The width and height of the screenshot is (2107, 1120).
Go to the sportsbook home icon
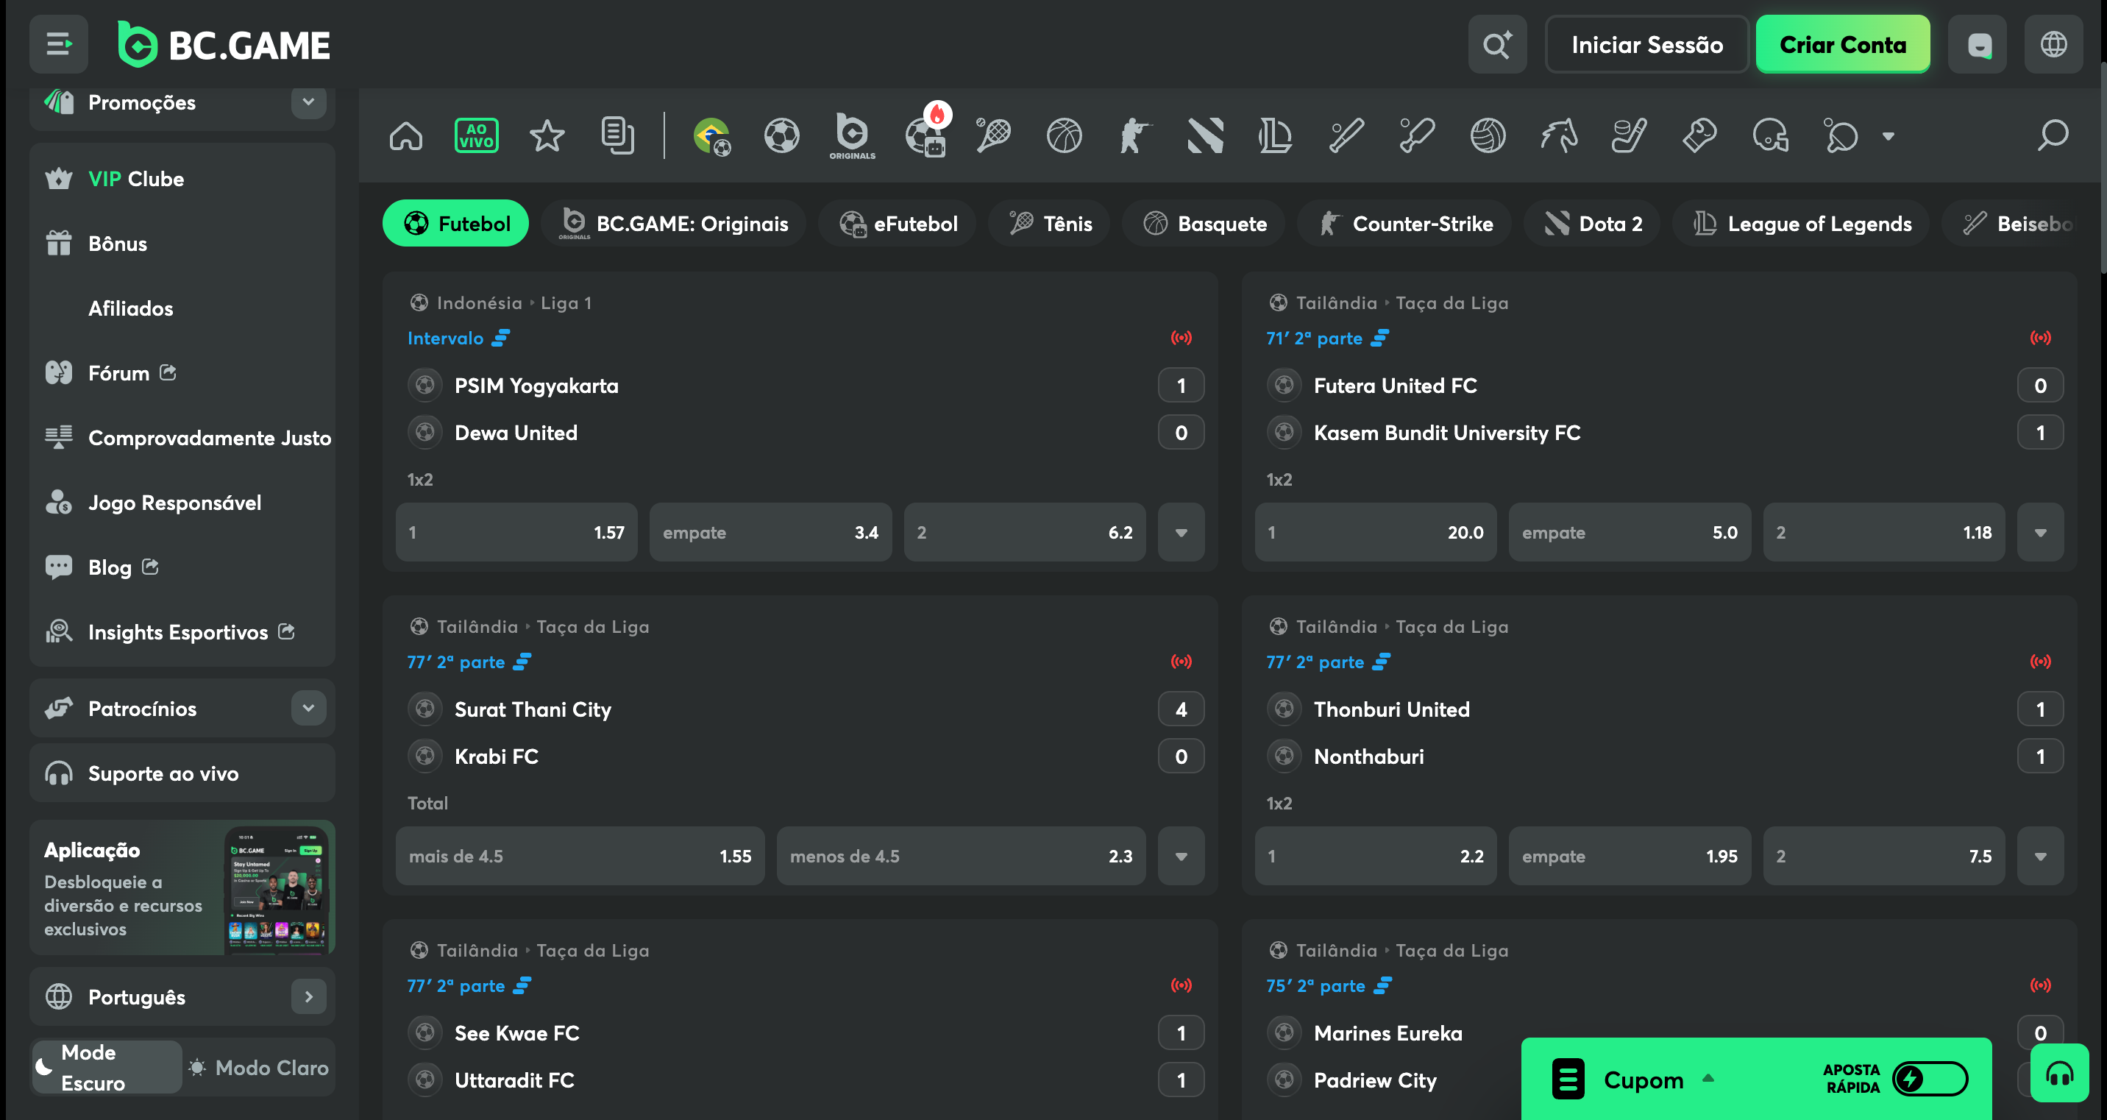(405, 136)
